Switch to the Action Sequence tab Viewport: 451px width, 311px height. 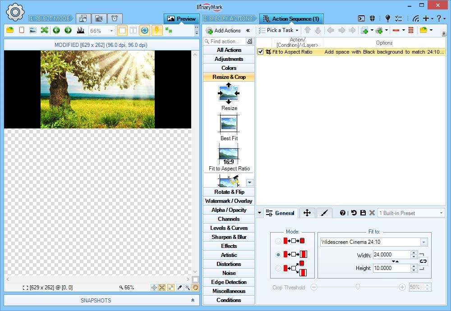[x=292, y=18]
